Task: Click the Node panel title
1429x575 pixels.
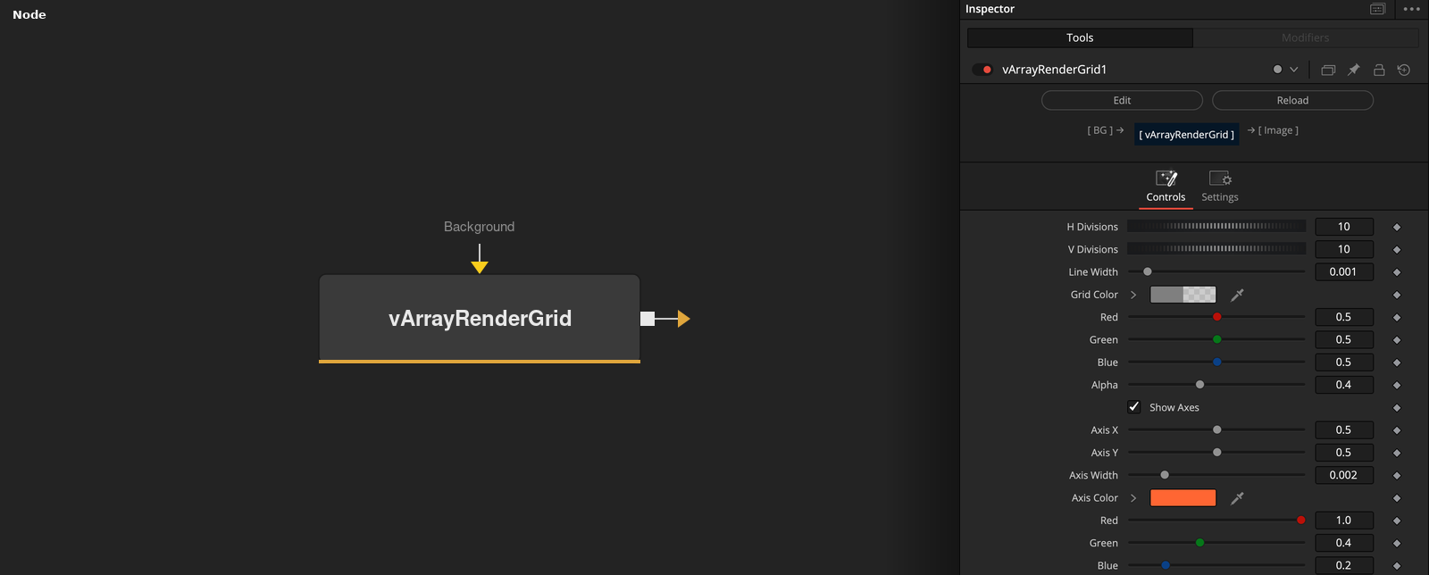Action: pyautogui.click(x=29, y=14)
